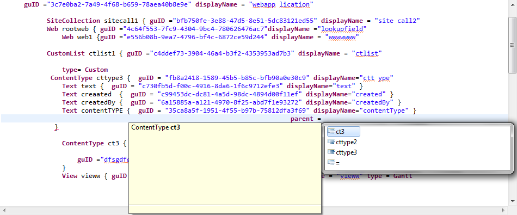Click icon beside cttype3 proposal
This screenshot has height=215, width=517.
click(331, 152)
